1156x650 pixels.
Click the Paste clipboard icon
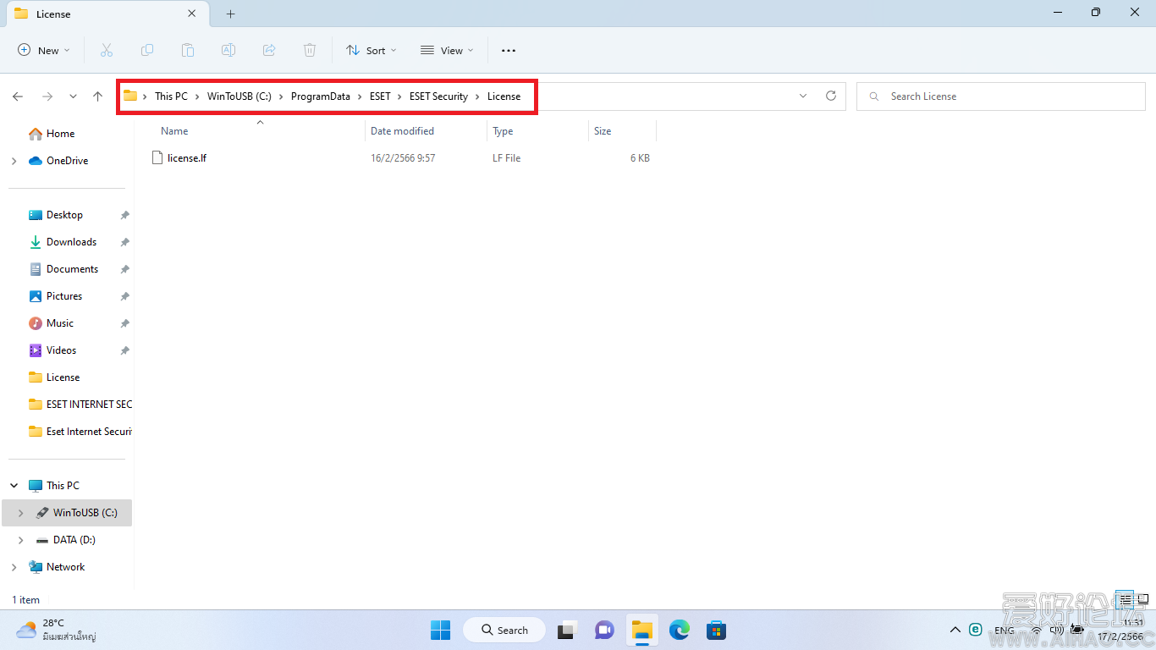click(x=188, y=51)
